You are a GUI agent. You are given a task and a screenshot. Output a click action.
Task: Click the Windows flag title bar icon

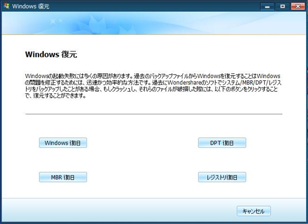pos(7,6)
